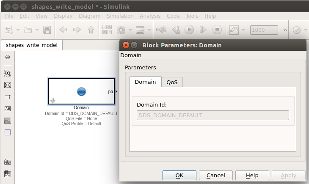
Task: Go forward with the right arrow icon
Action: (x=77, y=30)
